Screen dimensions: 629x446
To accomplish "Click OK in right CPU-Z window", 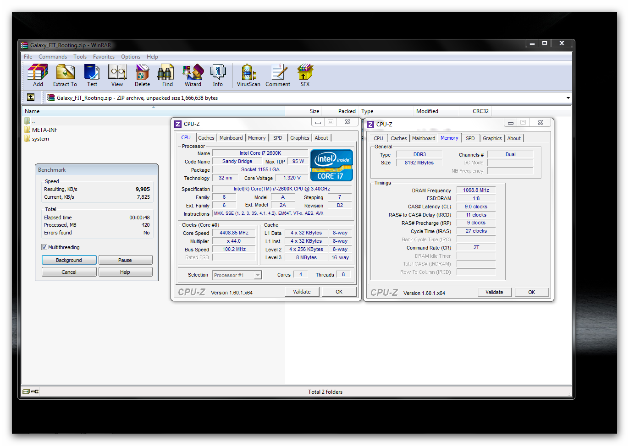I will pyautogui.click(x=532, y=292).
